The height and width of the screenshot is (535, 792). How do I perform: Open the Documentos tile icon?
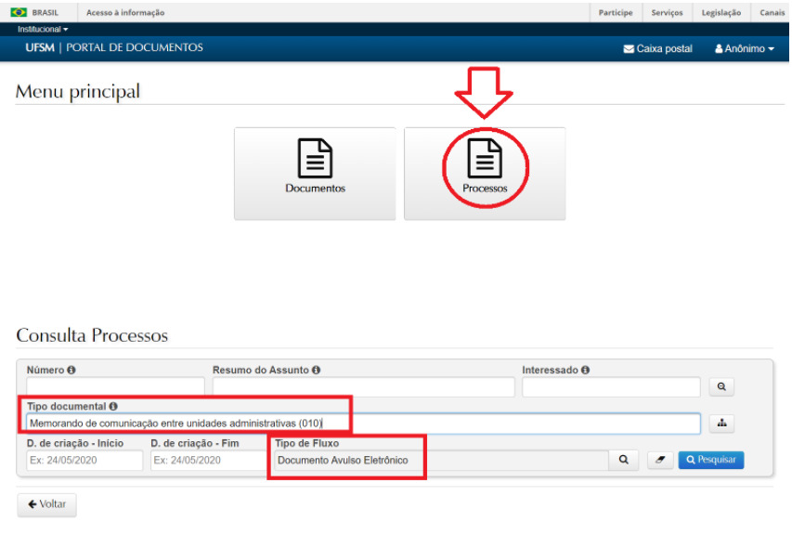click(315, 160)
